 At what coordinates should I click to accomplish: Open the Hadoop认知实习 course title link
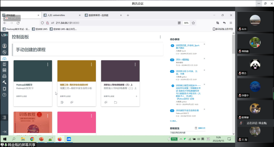pos(24,85)
